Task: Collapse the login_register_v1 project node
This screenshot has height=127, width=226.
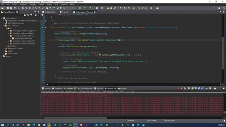Action: [x=2, y=18]
